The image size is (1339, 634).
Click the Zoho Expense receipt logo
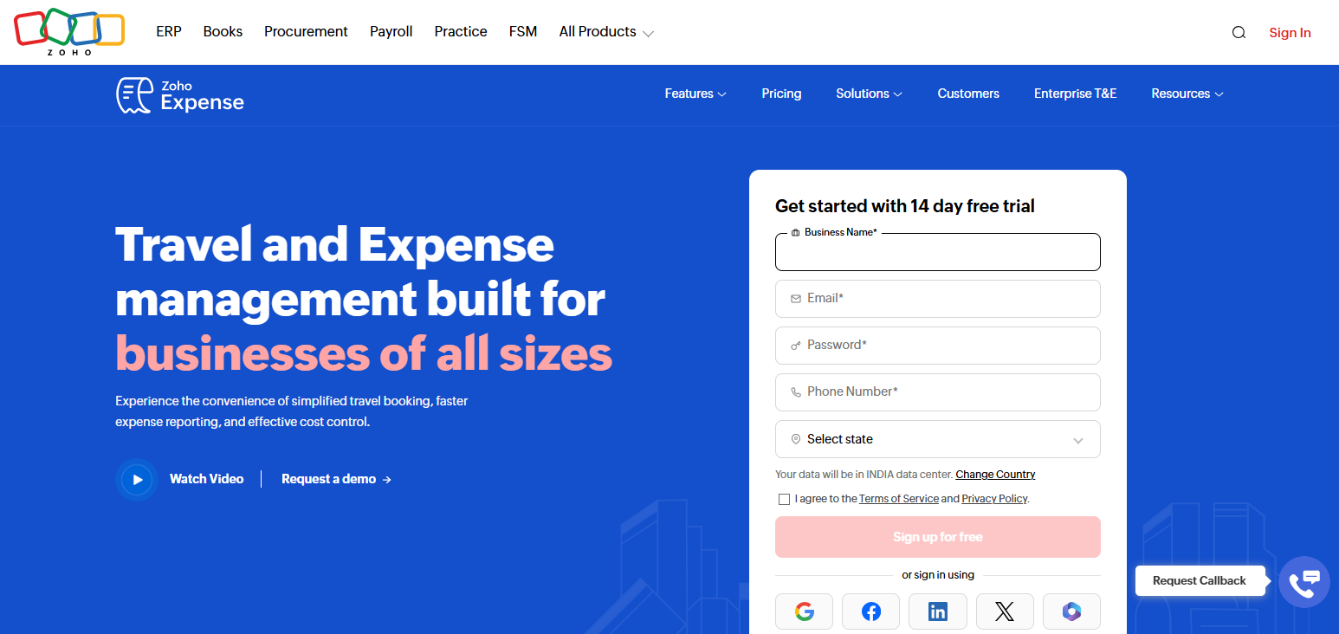click(180, 95)
